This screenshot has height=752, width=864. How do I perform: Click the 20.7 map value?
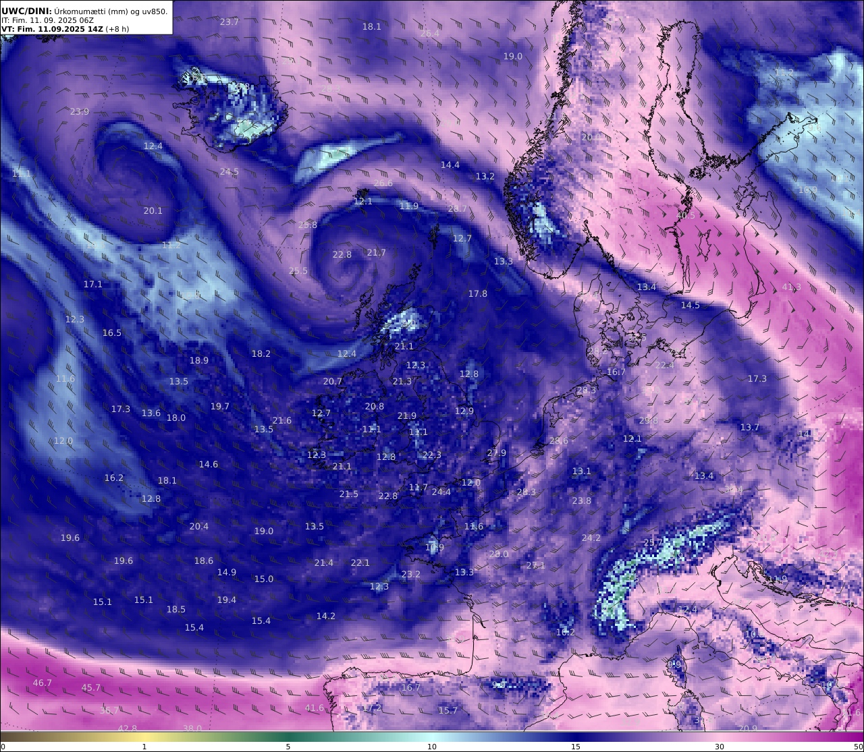tap(333, 381)
